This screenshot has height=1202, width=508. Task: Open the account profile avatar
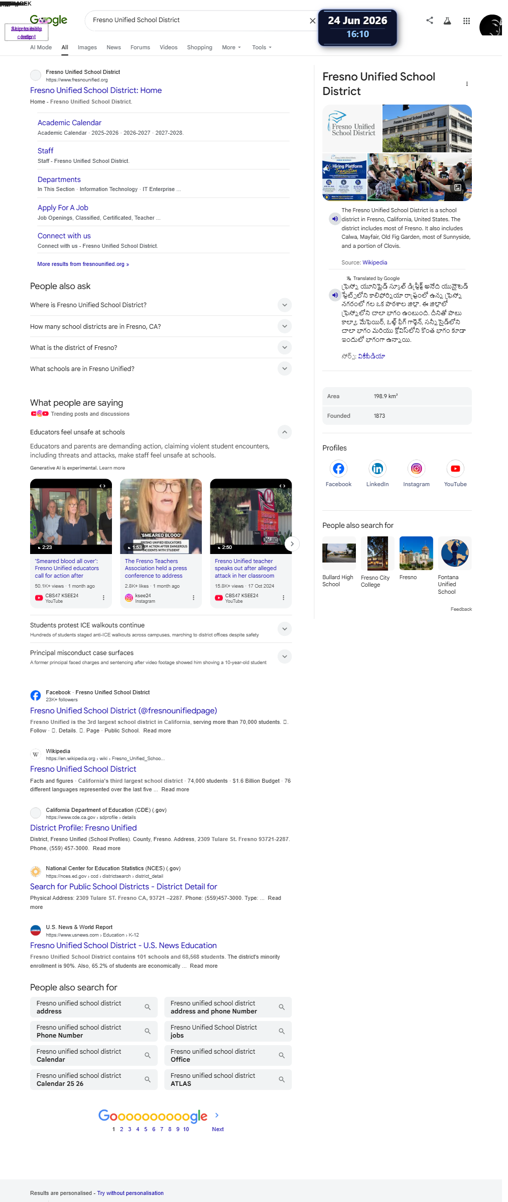coord(490,25)
